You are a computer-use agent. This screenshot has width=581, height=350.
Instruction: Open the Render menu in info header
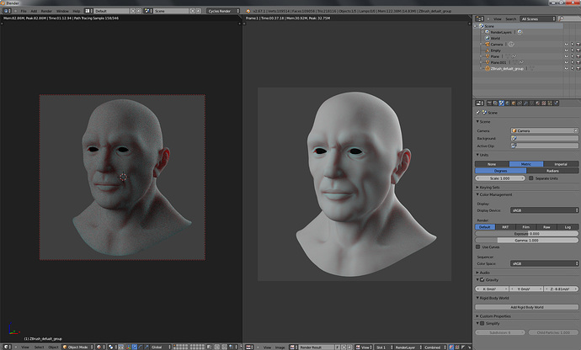click(46, 11)
